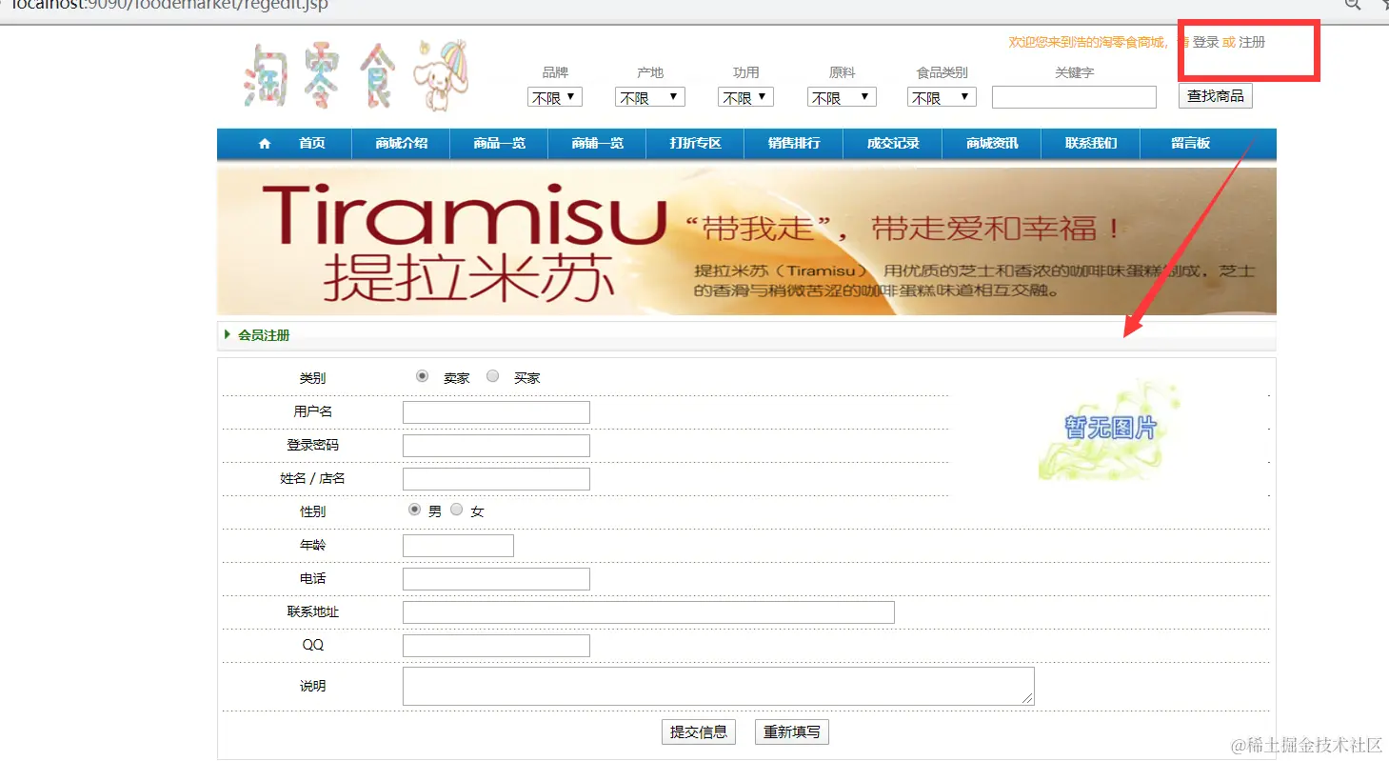Open 商城资讯 menu item
This screenshot has width=1389, height=761.
(992, 144)
